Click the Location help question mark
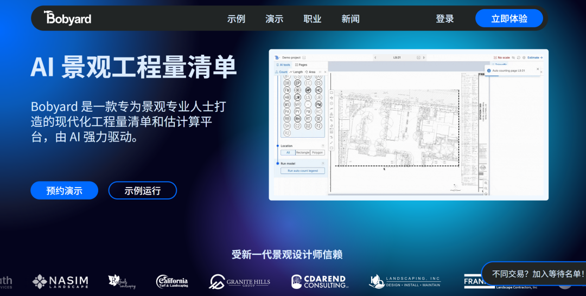This screenshot has width=586, height=296. pos(323,146)
